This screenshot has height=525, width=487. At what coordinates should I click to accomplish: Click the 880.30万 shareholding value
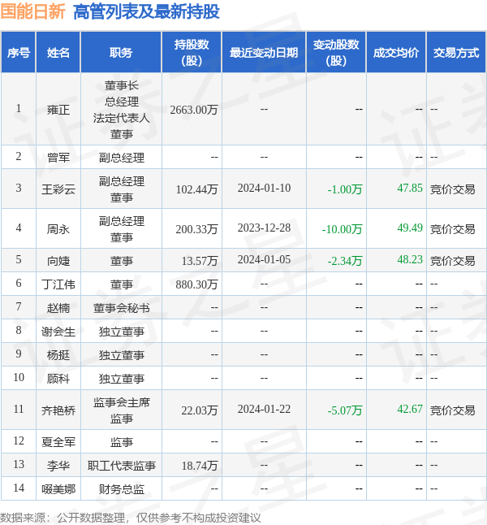click(196, 284)
